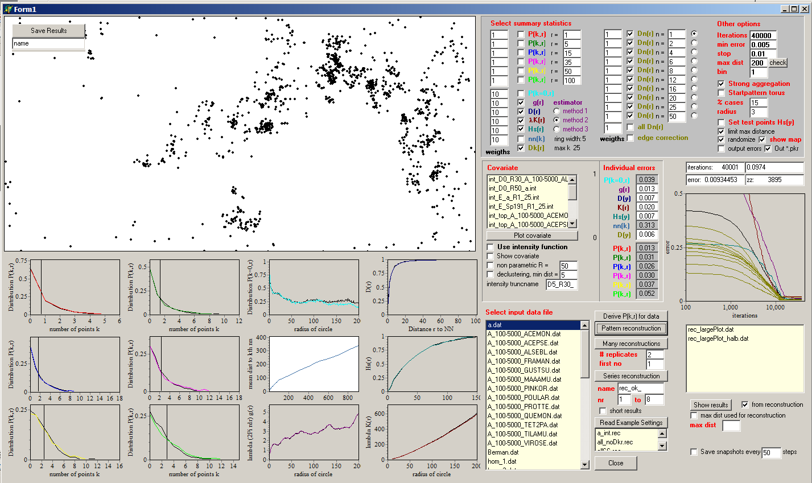Screen dimensions: 812x483
Task: Click the Form1 title bar application icon
Action: pyautogui.click(x=9, y=9)
